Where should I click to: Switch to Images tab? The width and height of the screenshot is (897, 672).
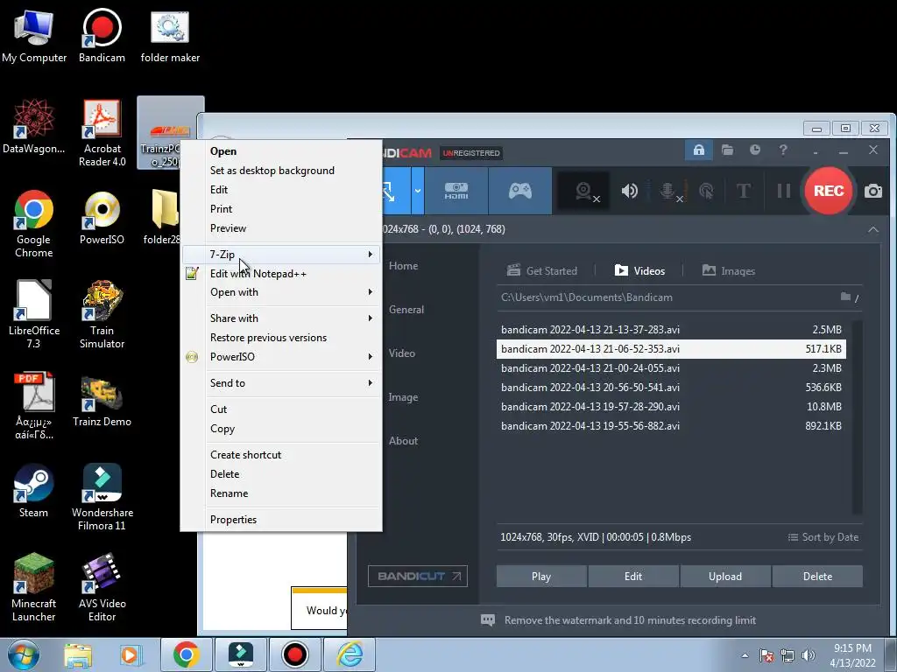point(729,271)
